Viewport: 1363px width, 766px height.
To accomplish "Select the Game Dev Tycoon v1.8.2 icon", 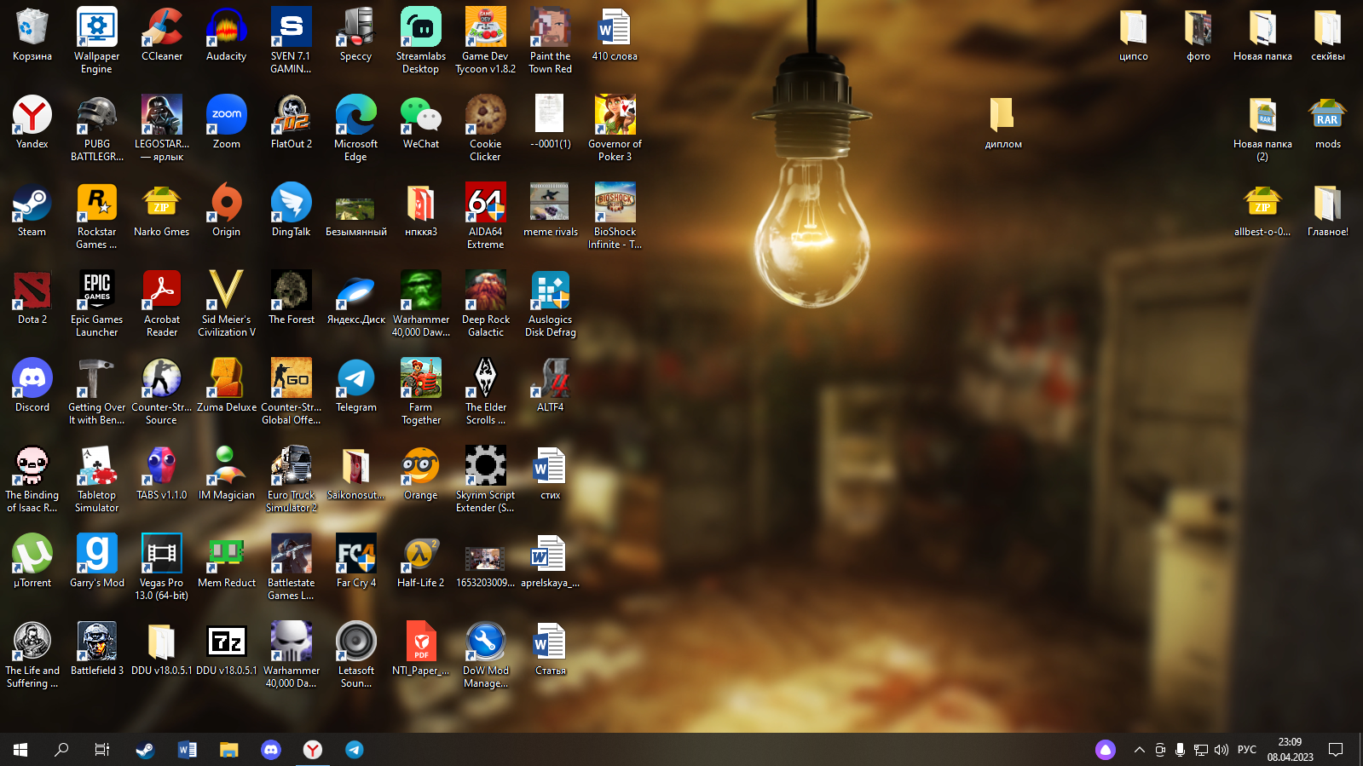I will click(486, 39).
